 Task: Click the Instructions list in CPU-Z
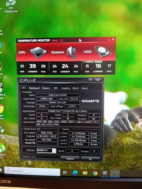[x=68, y=123]
